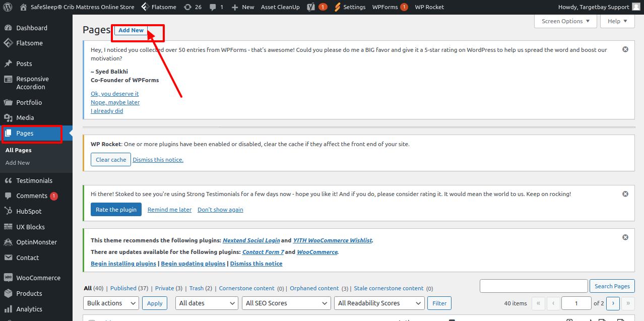Open Nextend Social Login plugin link
Viewport: 644px width, 321px height.
(251, 240)
